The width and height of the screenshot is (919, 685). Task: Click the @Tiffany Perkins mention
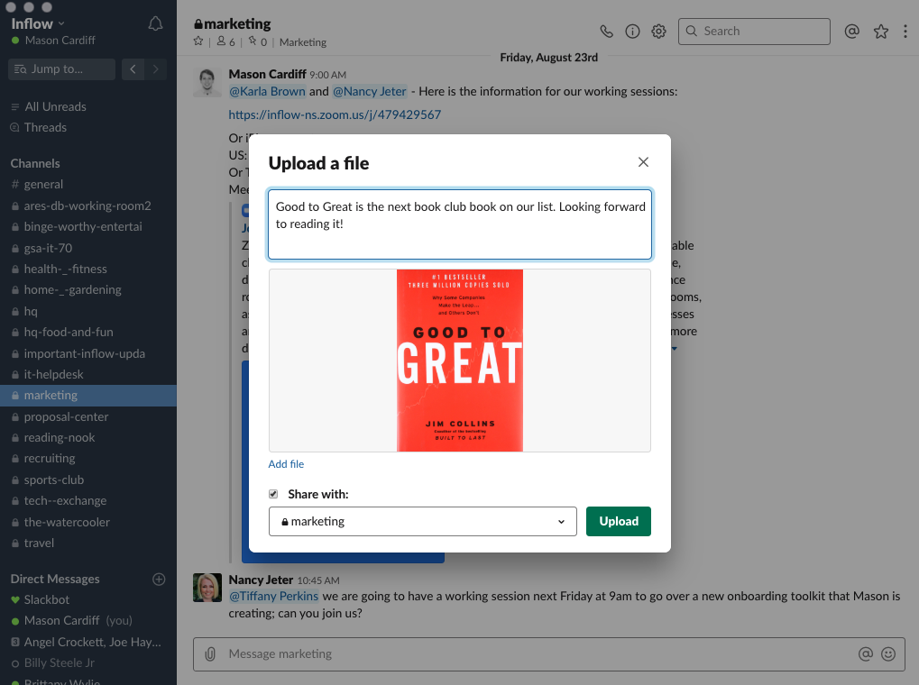[x=273, y=596]
